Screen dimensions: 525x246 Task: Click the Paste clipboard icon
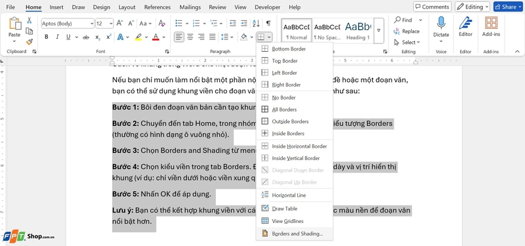14,24
